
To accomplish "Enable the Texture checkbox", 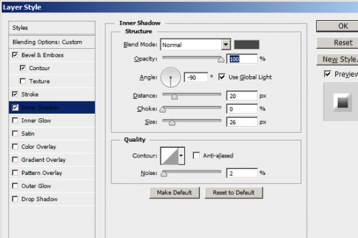I will (x=23, y=81).
